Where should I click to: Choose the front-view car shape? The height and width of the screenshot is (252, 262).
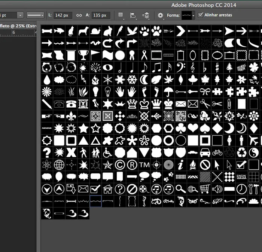(205, 153)
